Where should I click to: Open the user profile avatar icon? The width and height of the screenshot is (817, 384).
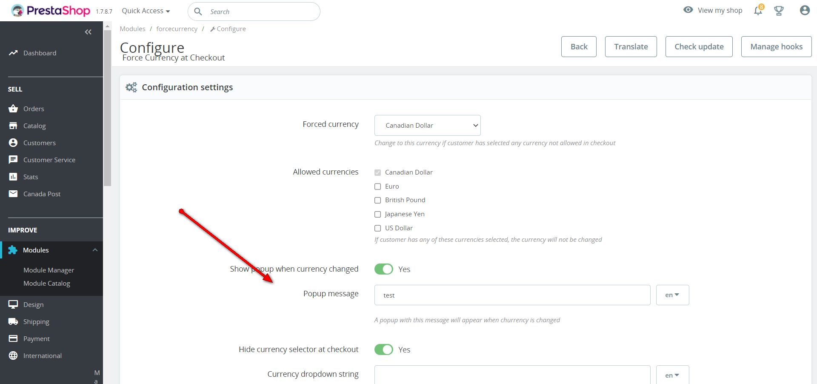(x=804, y=11)
